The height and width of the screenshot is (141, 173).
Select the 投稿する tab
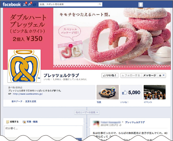13,122
